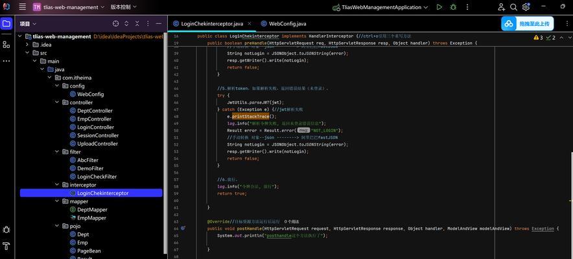
Task: Close the LoginChekinterceptor.java tab
Action: (x=250, y=23)
